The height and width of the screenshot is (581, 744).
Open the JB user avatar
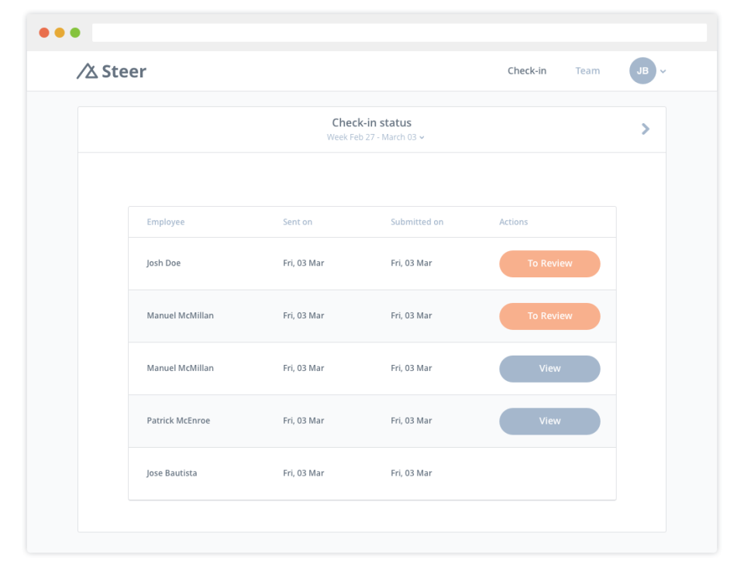point(642,70)
